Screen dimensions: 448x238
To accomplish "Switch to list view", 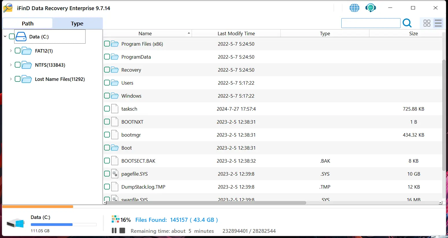I will pyautogui.click(x=438, y=23).
